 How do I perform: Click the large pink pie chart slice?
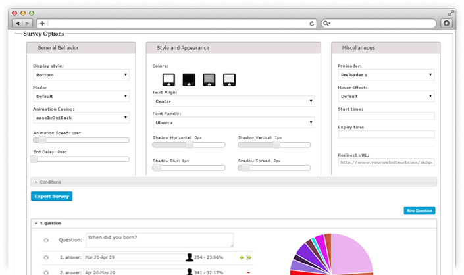pos(351,255)
